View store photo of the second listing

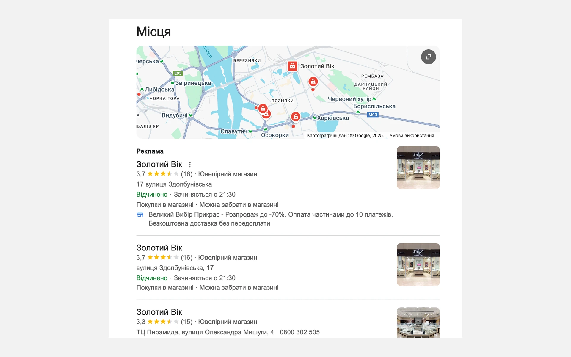coord(418,264)
